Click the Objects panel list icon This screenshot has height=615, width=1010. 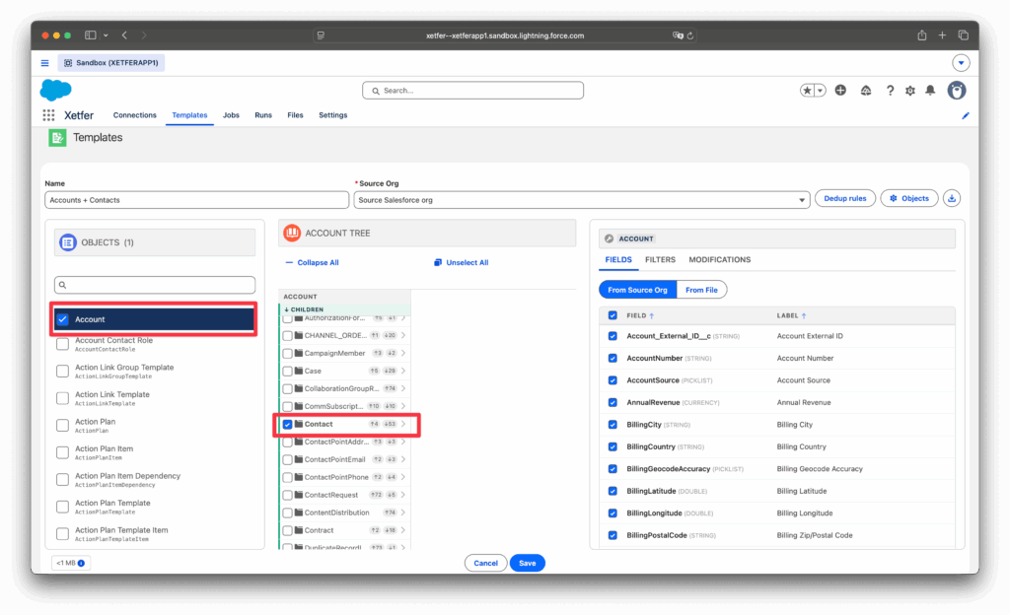point(68,242)
